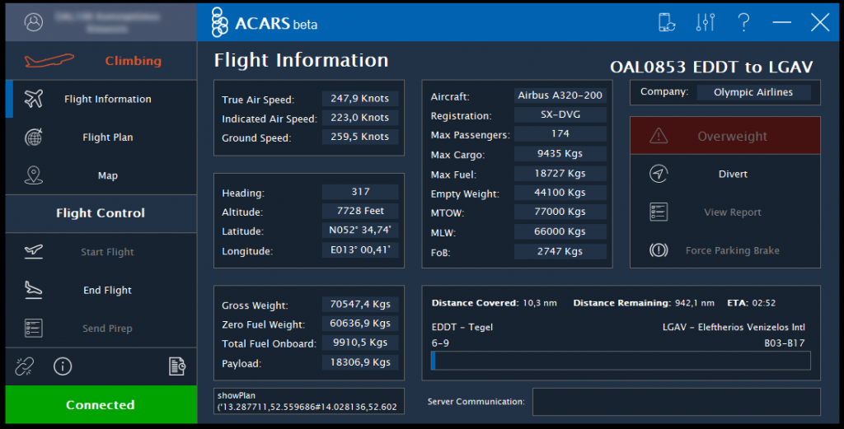Screen dimensions: 844x429
Task: Click the MLW value 66000 Kgs
Action: point(560,231)
